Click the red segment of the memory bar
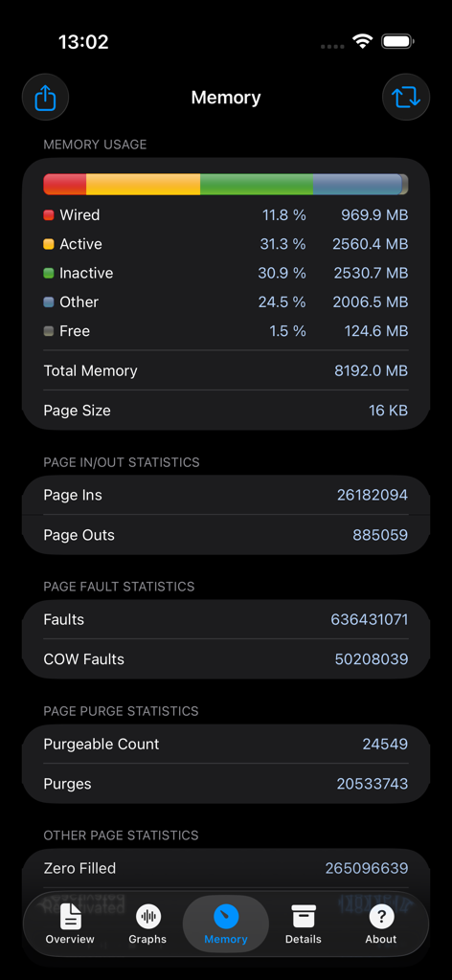452x980 pixels. tap(64, 185)
